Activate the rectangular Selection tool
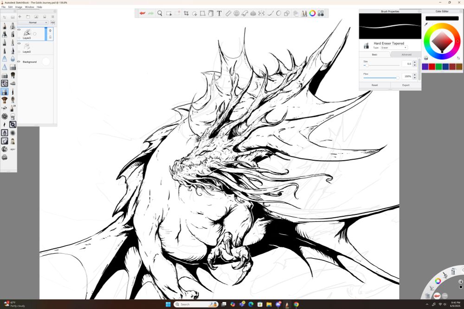This screenshot has width=464, height=309. tap(169, 13)
